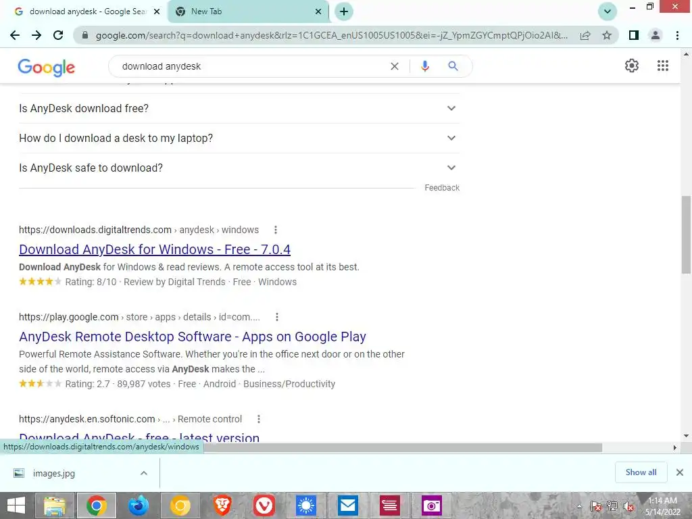Close the New Tab tab
The width and height of the screenshot is (692, 519).
(318, 12)
